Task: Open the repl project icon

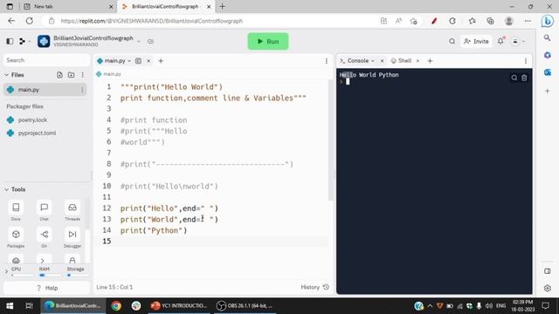Action: 44,41
